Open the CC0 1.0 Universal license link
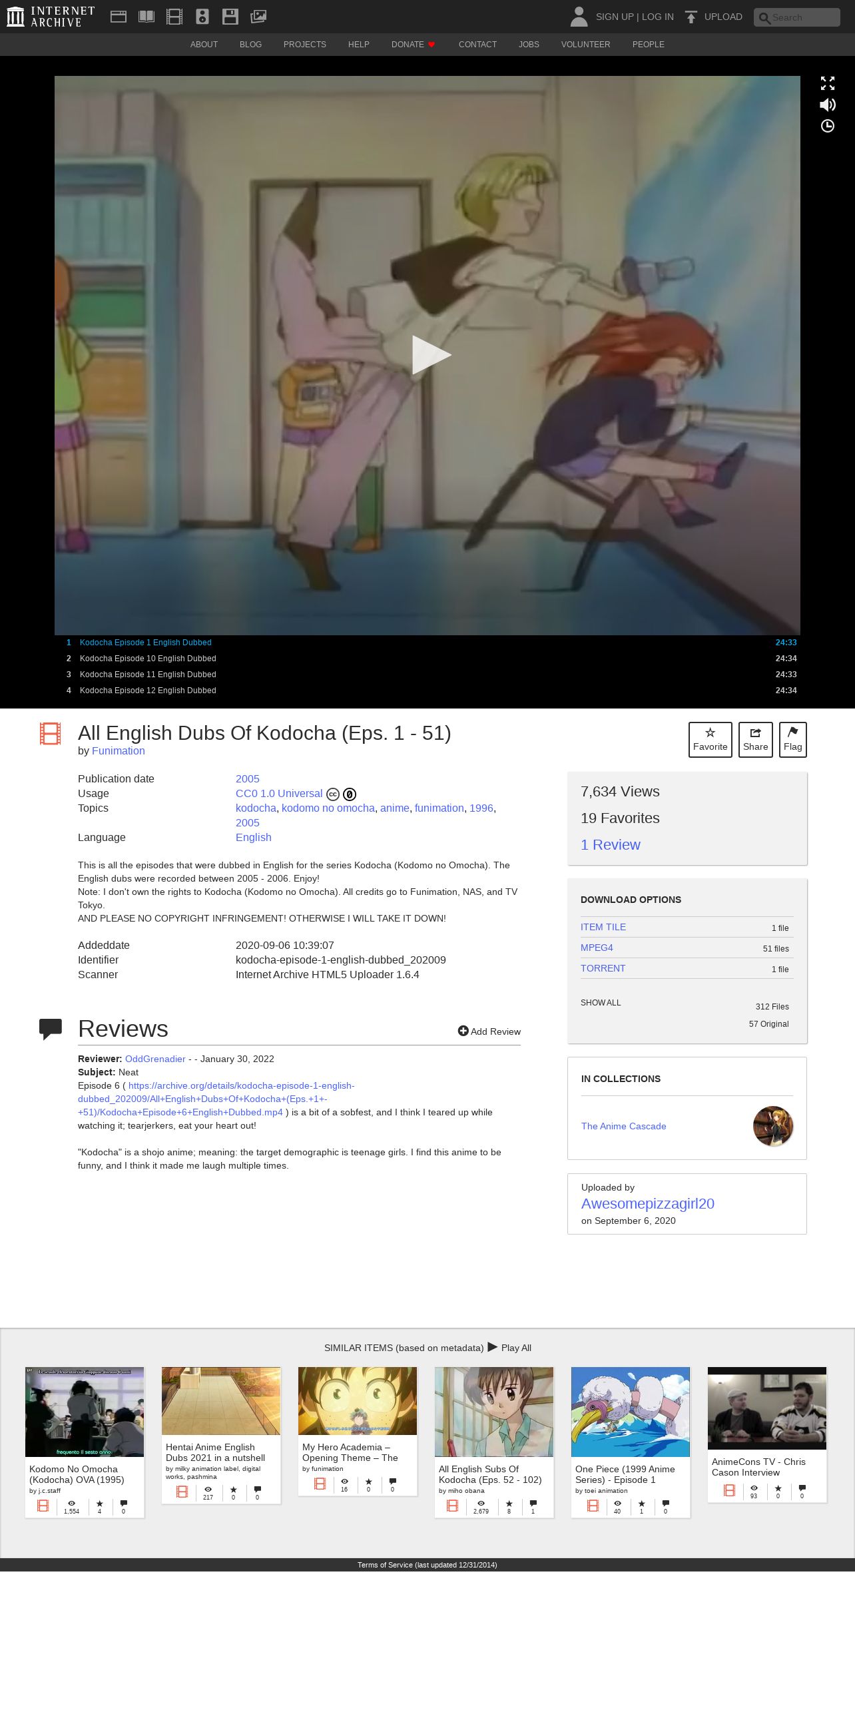The height and width of the screenshot is (1710, 855). click(x=279, y=794)
